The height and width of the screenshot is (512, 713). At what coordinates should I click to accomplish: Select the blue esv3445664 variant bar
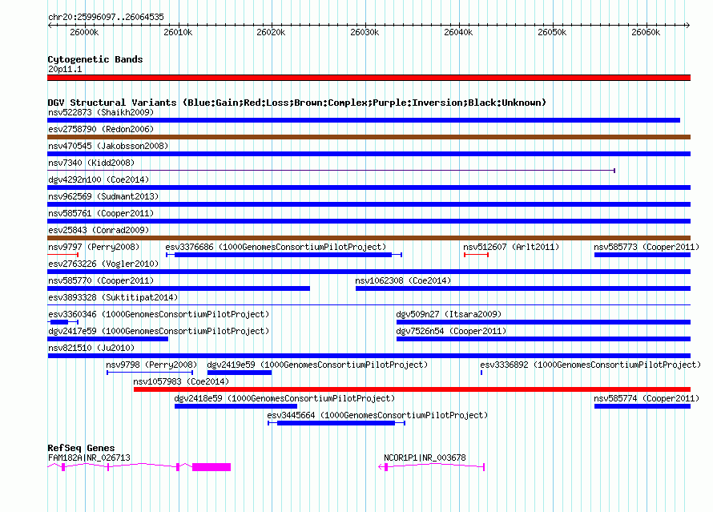click(336, 423)
